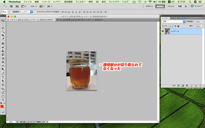
Task: Toggle Quick Mask mode
Action: click(x=3, y=112)
